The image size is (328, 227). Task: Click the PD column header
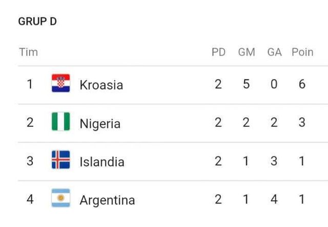click(218, 52)
